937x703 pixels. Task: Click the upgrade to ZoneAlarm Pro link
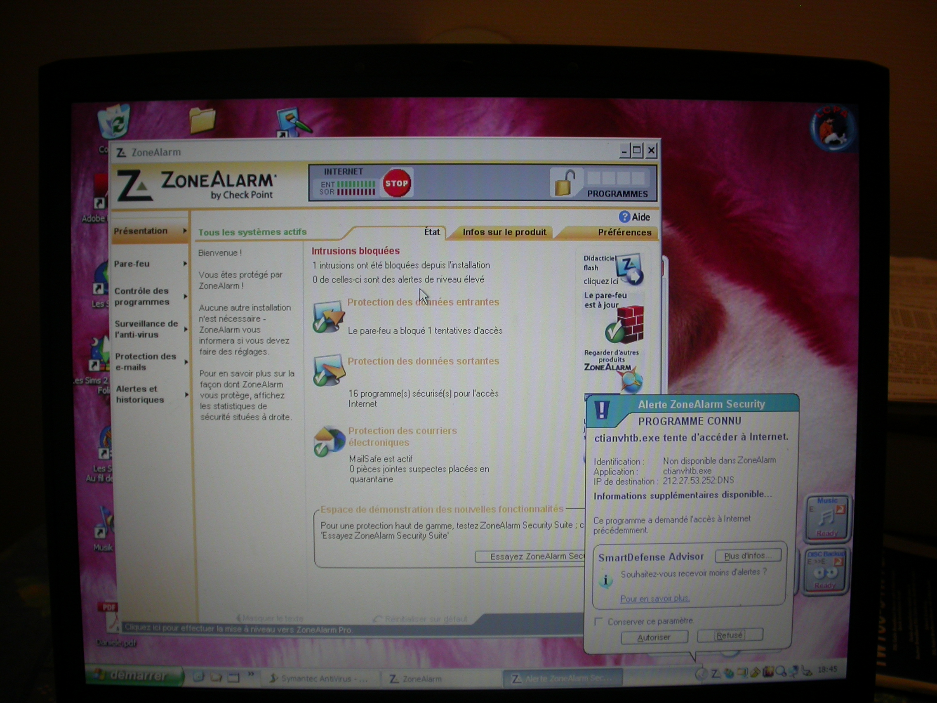click(x=239, y=629)
